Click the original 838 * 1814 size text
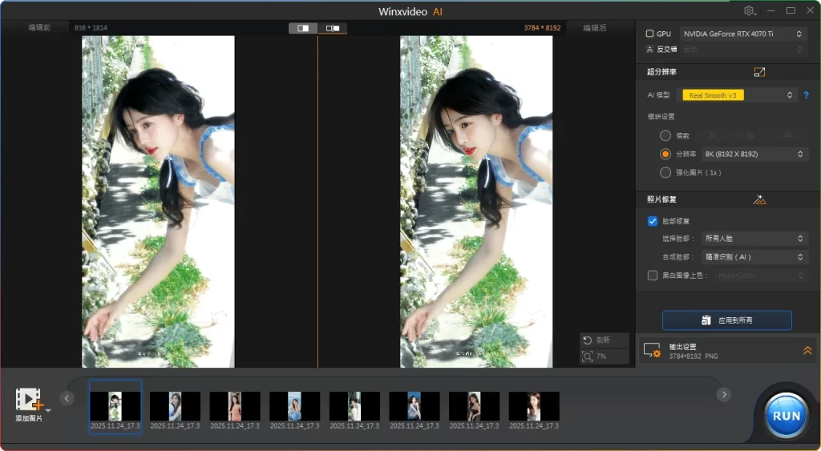This screenshot has width=821, height=451. click(91, 28)
